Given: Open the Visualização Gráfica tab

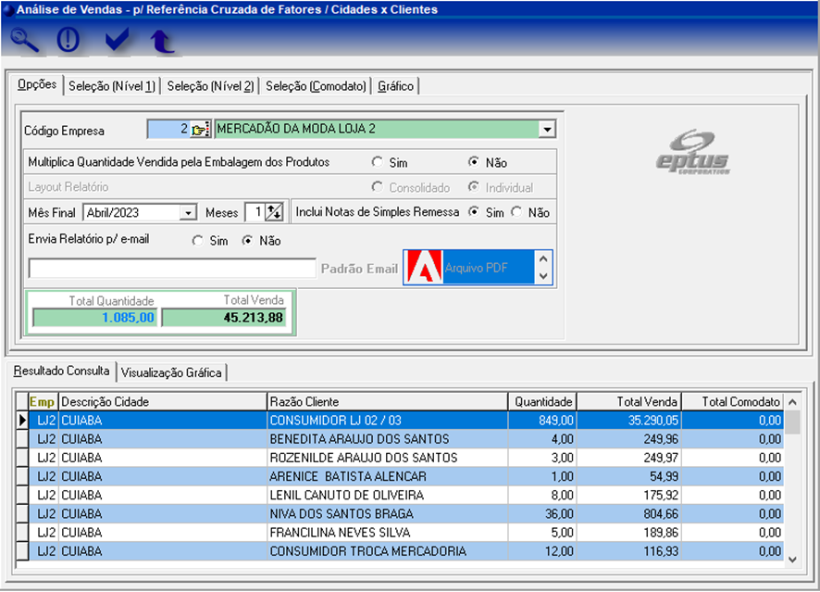Looking at the screenshot, I should click(x=171, y=372).
